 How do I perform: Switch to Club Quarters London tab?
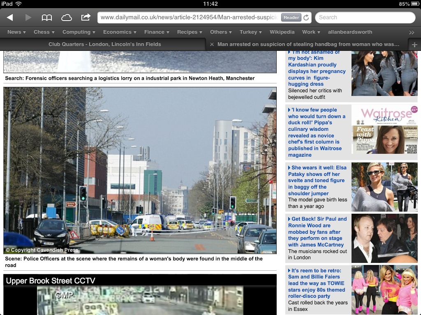[x=104, y=44]
